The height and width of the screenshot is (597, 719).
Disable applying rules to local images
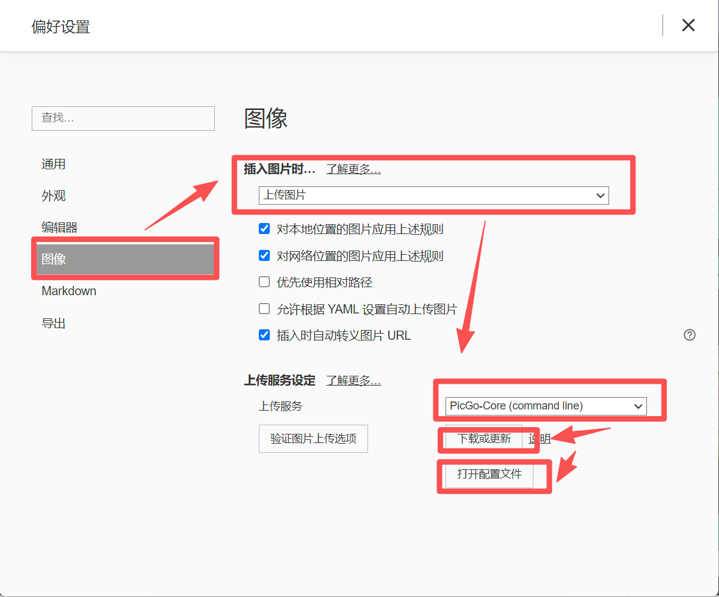[264, 229]
